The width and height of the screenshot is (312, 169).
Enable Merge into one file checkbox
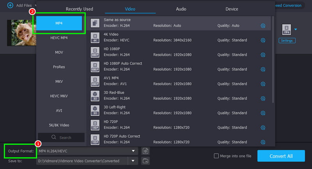pyautogui.click(x=216, y=156)
